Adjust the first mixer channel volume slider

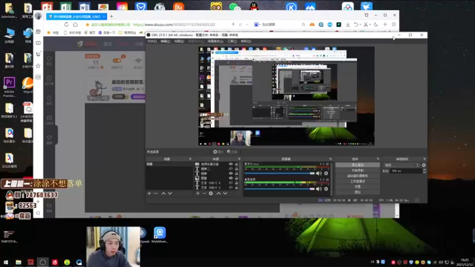point(280,173)
